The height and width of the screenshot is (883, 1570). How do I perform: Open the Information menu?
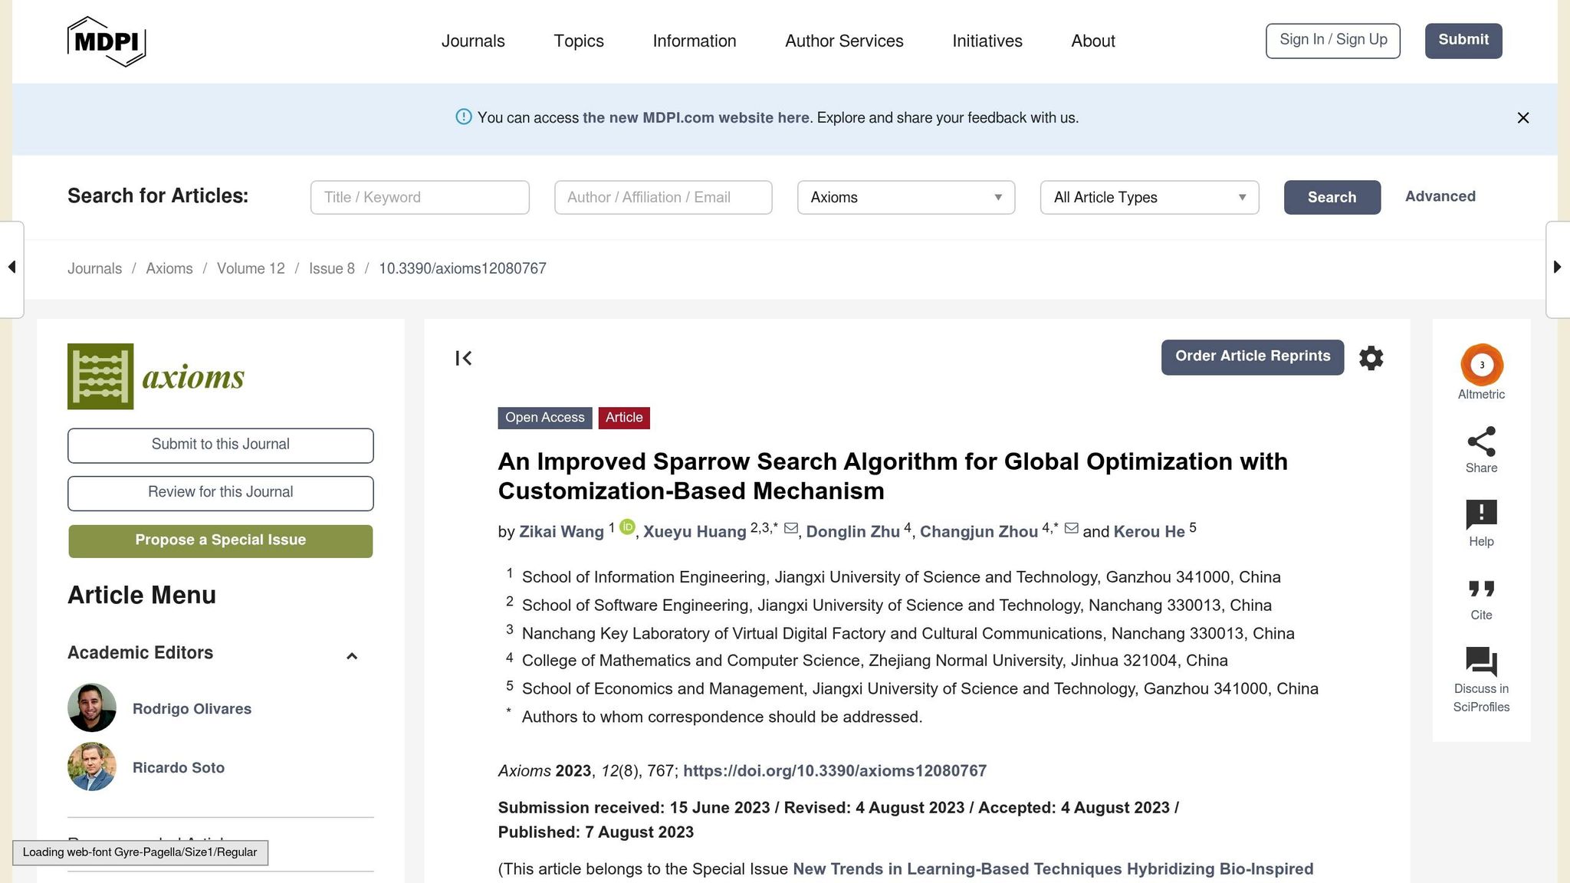(x=695, y=41)
